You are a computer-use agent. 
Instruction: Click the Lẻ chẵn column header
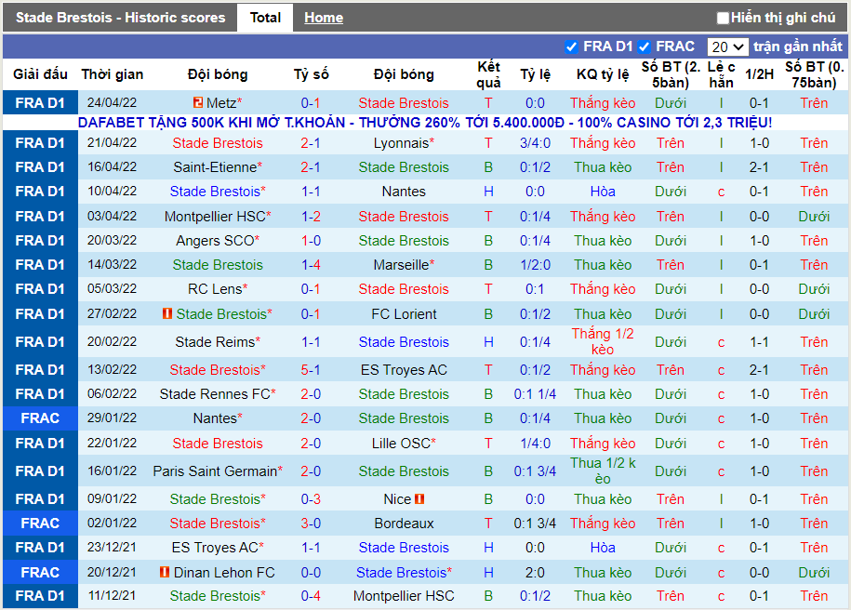coord(721,75)
